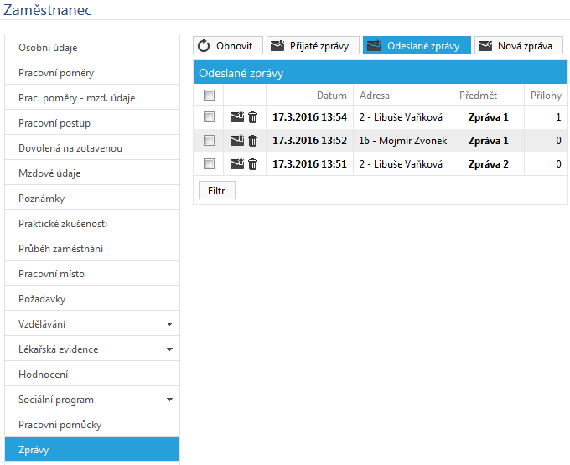Viewport: 570px width, 465px height.
Task: Open message icon in 13:54 row
Action: pyautogui.click(x=237, y=117)
